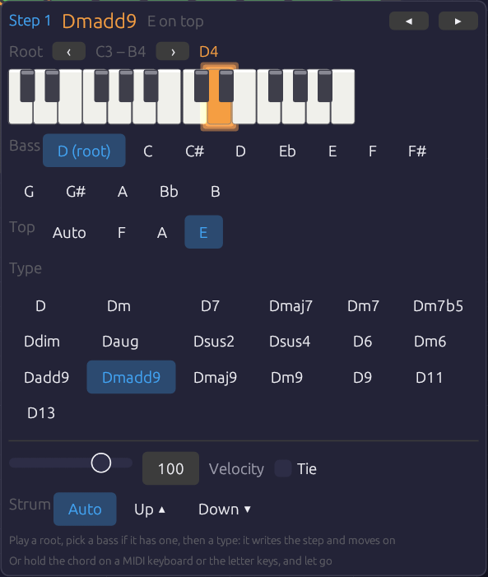Image resolution: width=488 pixels, height=577 pixels.
Task: Select G as bass note
Action: (29, 191)
